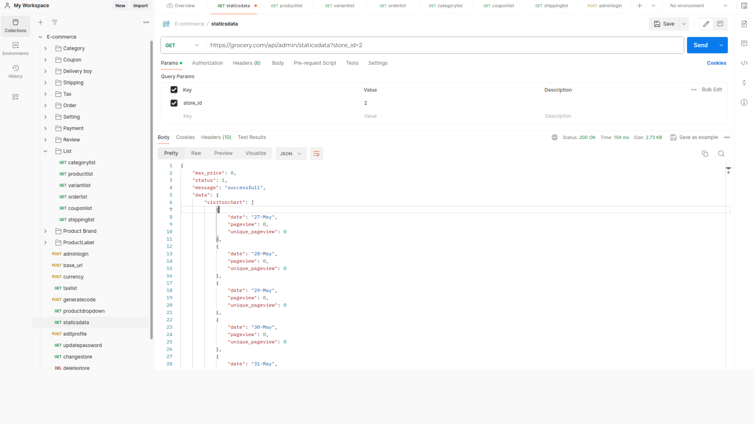Click the pencil edit icon
The width and height of the screenshot is (754, 424).
706,24
